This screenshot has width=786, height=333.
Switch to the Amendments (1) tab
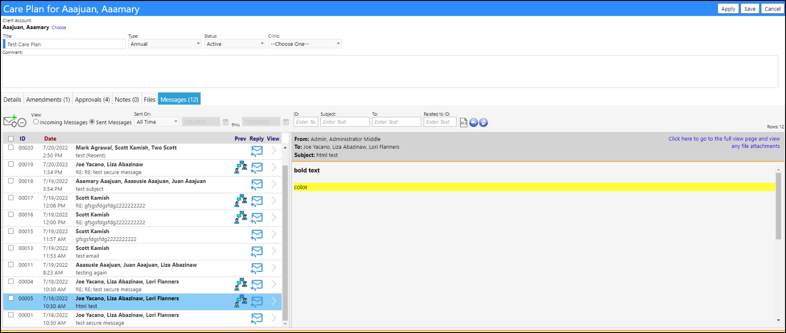(48, 99)
